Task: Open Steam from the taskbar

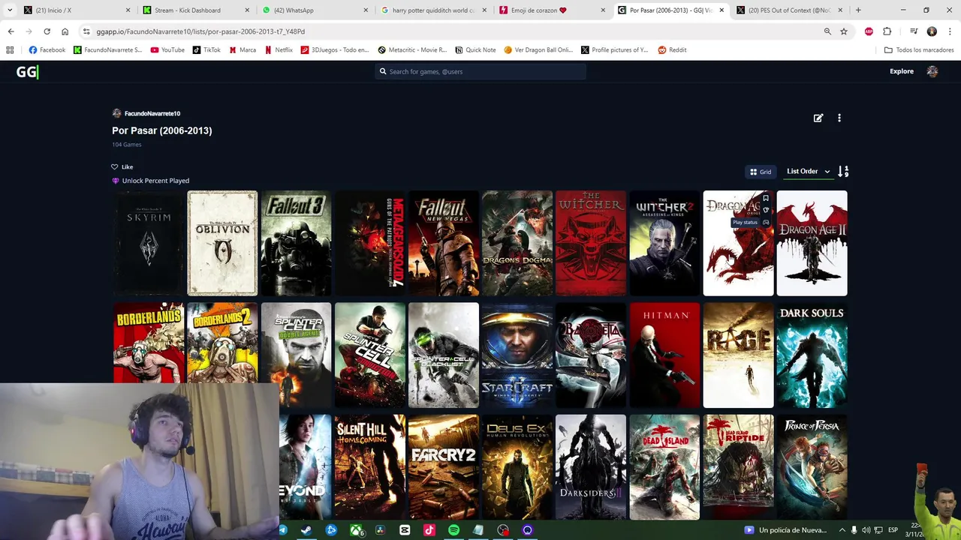Action: pyautogui.click(x=306, y=529)
